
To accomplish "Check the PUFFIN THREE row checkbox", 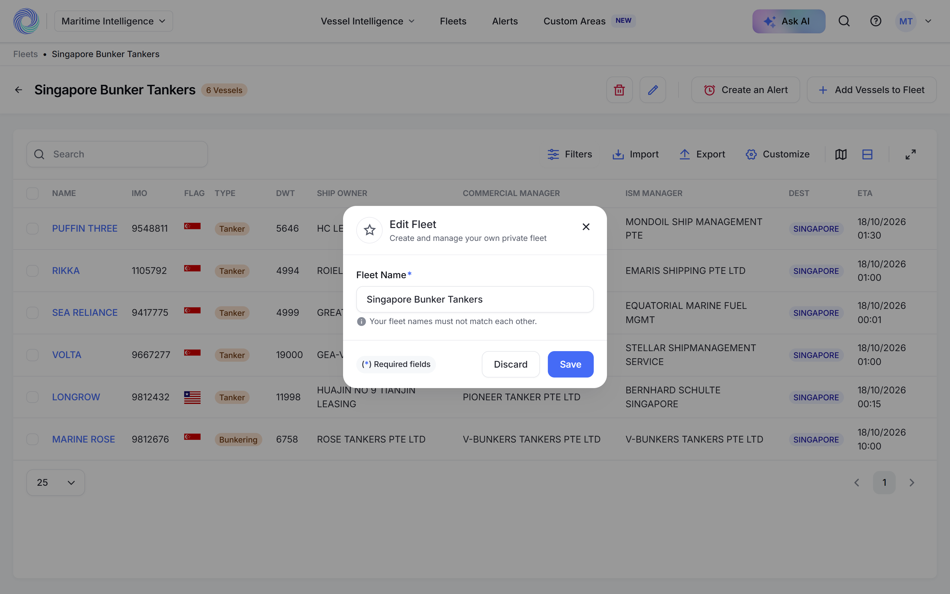I will (32, 229).
